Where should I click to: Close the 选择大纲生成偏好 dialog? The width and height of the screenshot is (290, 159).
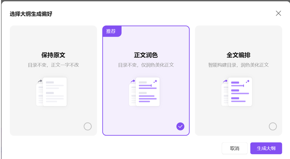[x=278, y=13]
